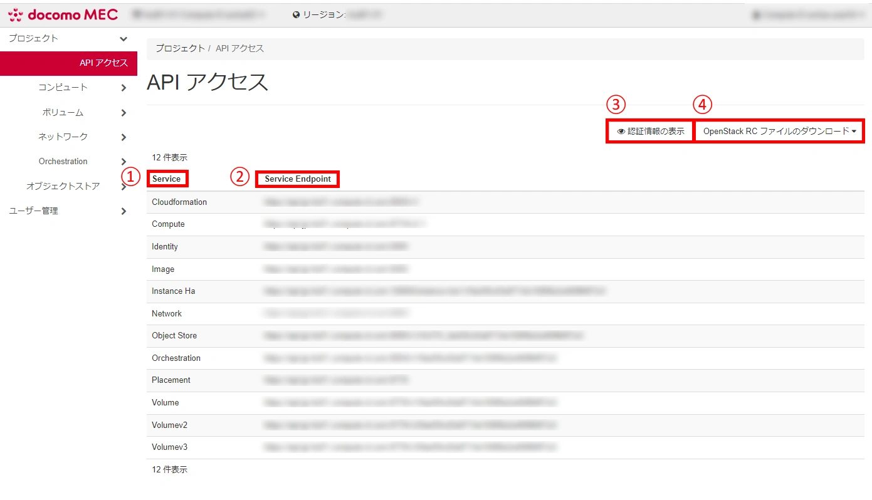Viewport: 872px width, 500px height.
Task: Open オブジェクトストア sidebar item
Action: coord(63,186)
